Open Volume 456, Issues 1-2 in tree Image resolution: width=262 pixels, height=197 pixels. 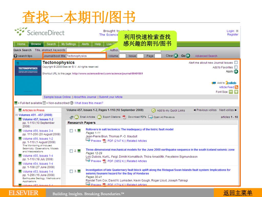pyautogui.click(x=38, y=139)
